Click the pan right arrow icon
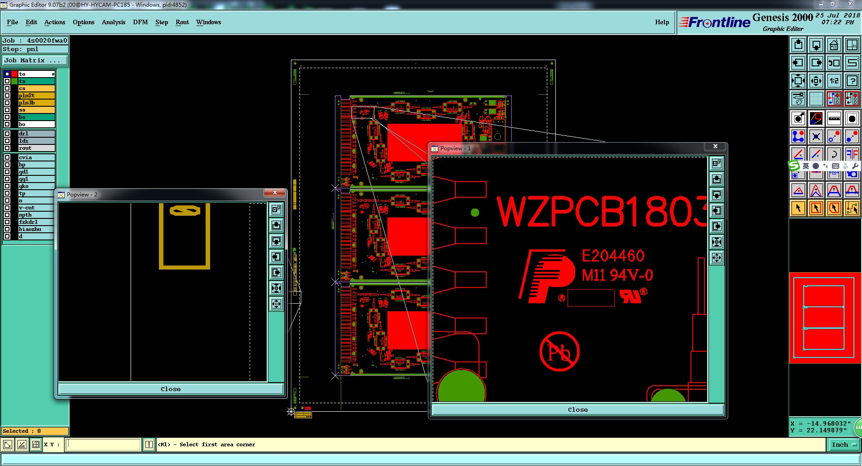The image size is (862, 466). tap(816, 63)
